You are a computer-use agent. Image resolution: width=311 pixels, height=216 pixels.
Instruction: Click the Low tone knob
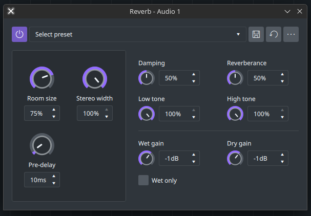click(147, 114)
